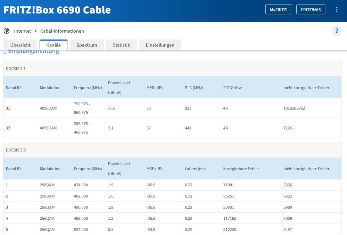Click the globe Internet icon

click(7, 31)
